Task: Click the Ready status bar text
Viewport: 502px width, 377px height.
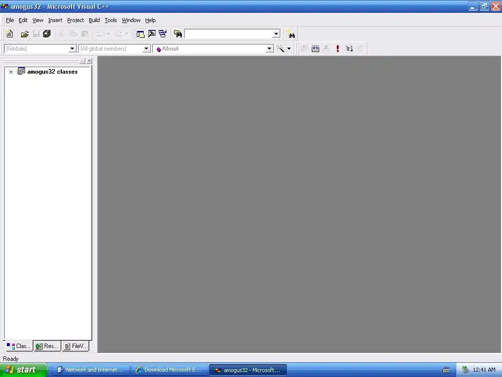Action: 11,359
